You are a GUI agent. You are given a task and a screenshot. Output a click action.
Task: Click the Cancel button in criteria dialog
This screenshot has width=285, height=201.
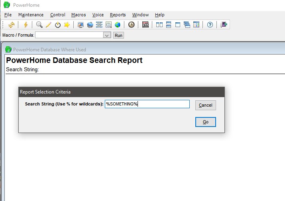(x=206, y=105)
